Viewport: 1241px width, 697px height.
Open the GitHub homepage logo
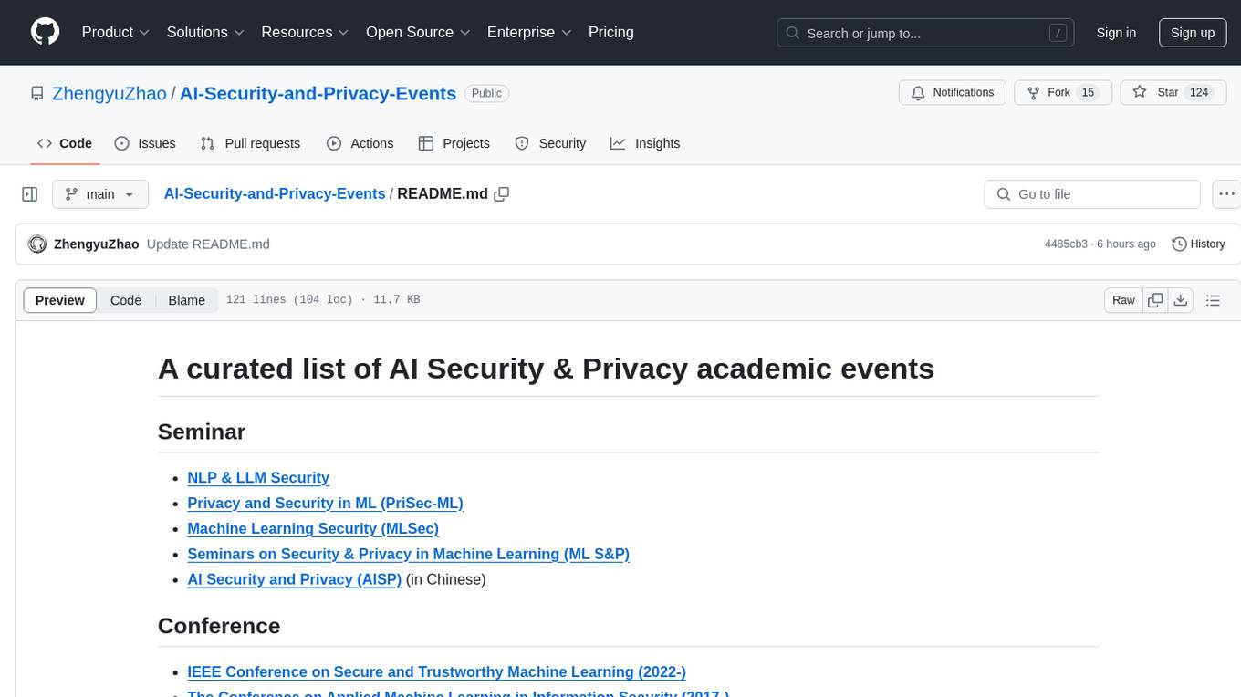[45, 32]
